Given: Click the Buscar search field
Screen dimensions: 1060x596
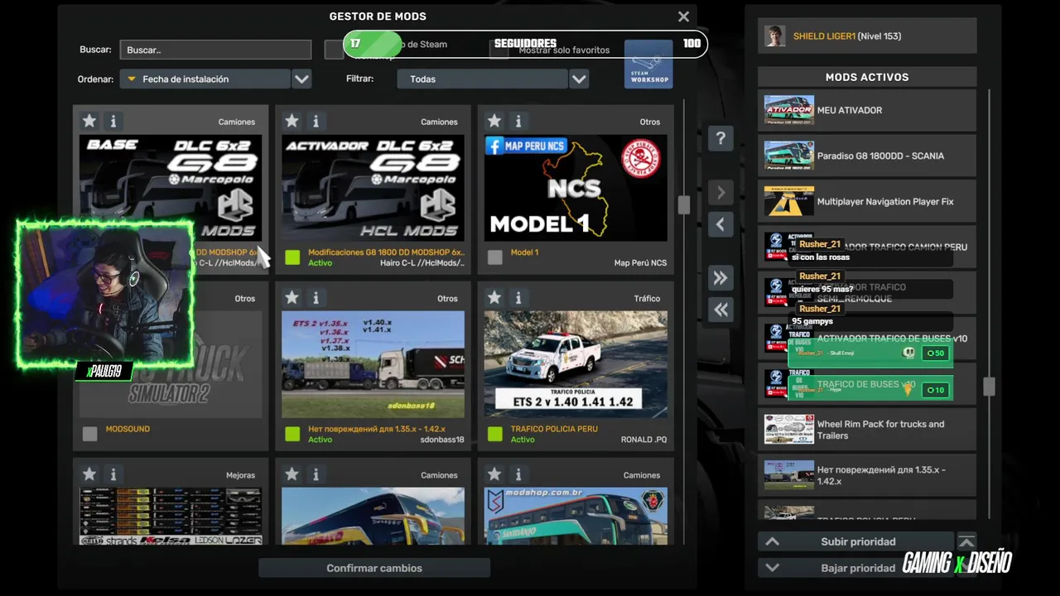Looking at the screenshot, I should [215, 50].
